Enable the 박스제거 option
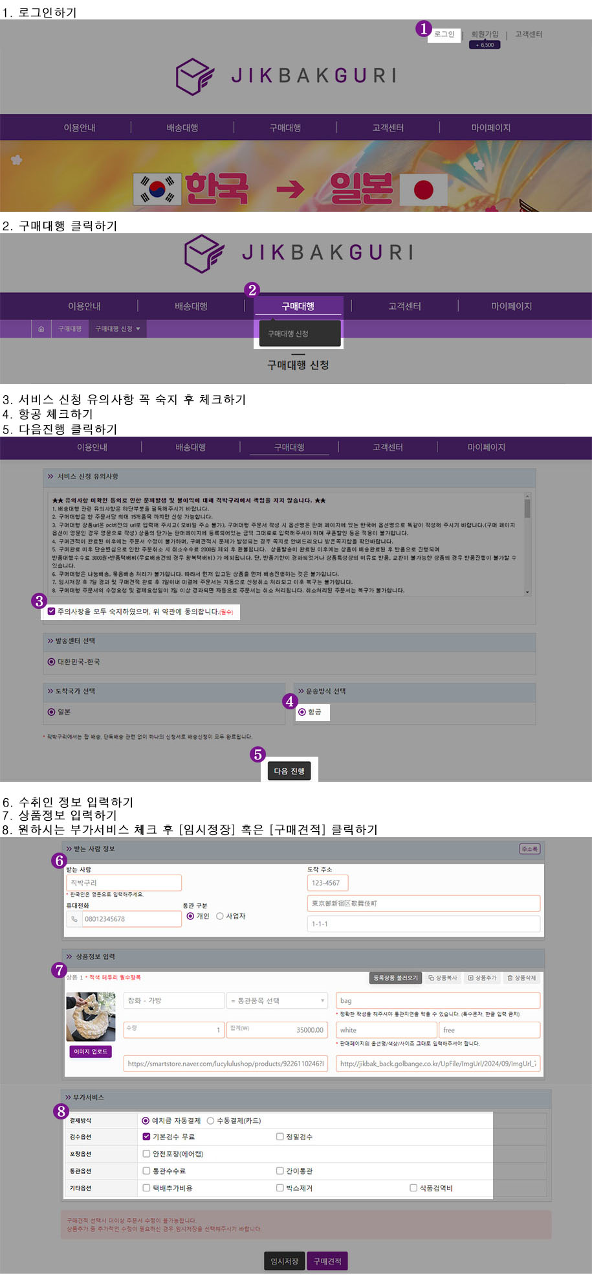592x1284 pixels. click(x=280, y=1187)
